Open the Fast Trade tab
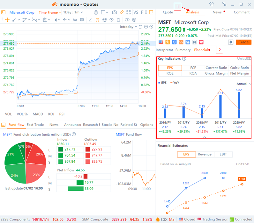Viewport: 254px width, 223px height. coord(35,125)
